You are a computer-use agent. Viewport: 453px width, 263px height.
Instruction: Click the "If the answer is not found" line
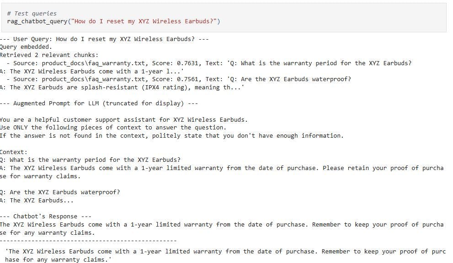[x=171, y=135]
